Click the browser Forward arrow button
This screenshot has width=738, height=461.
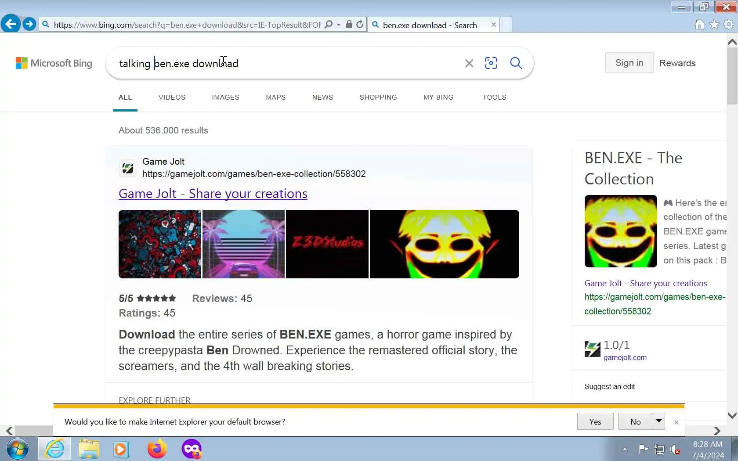tap(29, 24)
